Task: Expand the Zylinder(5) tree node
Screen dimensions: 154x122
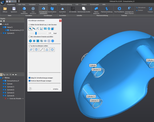Action: (1, 33)
